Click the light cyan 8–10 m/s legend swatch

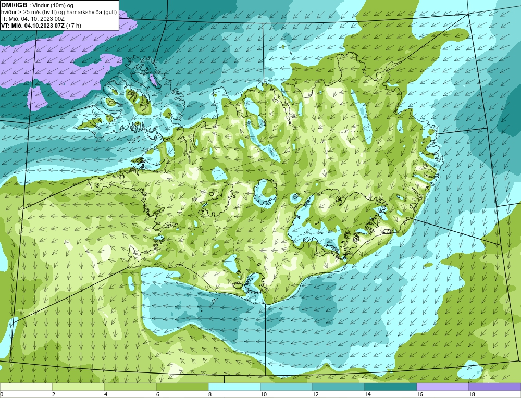[x=234, y=387]
